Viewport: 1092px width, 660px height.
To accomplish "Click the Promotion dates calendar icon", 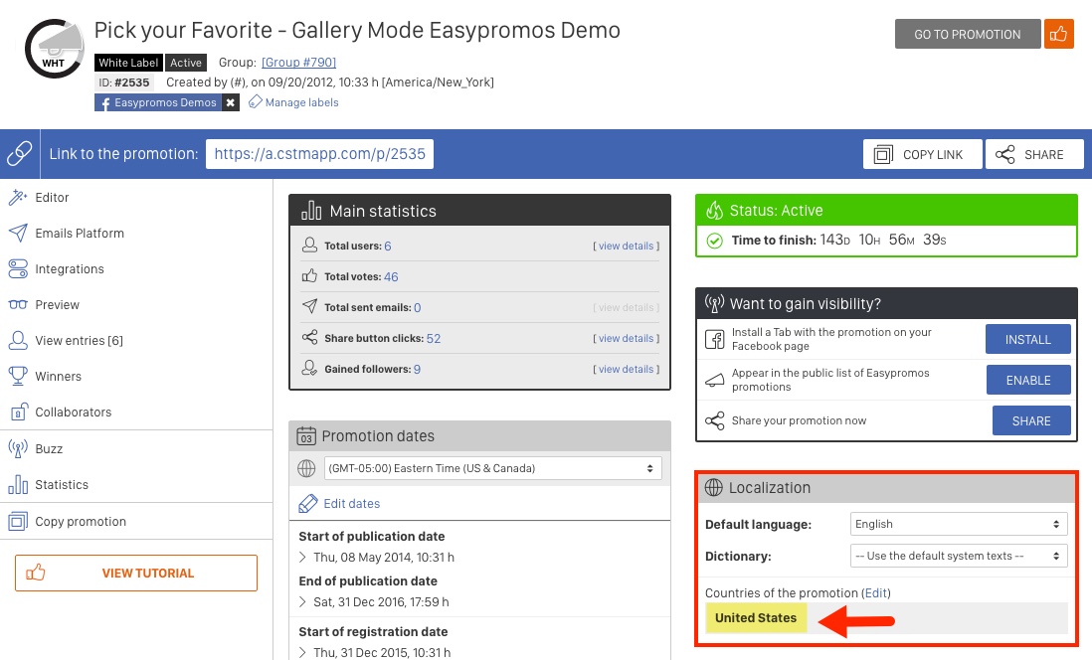I will tap(306, 435).
